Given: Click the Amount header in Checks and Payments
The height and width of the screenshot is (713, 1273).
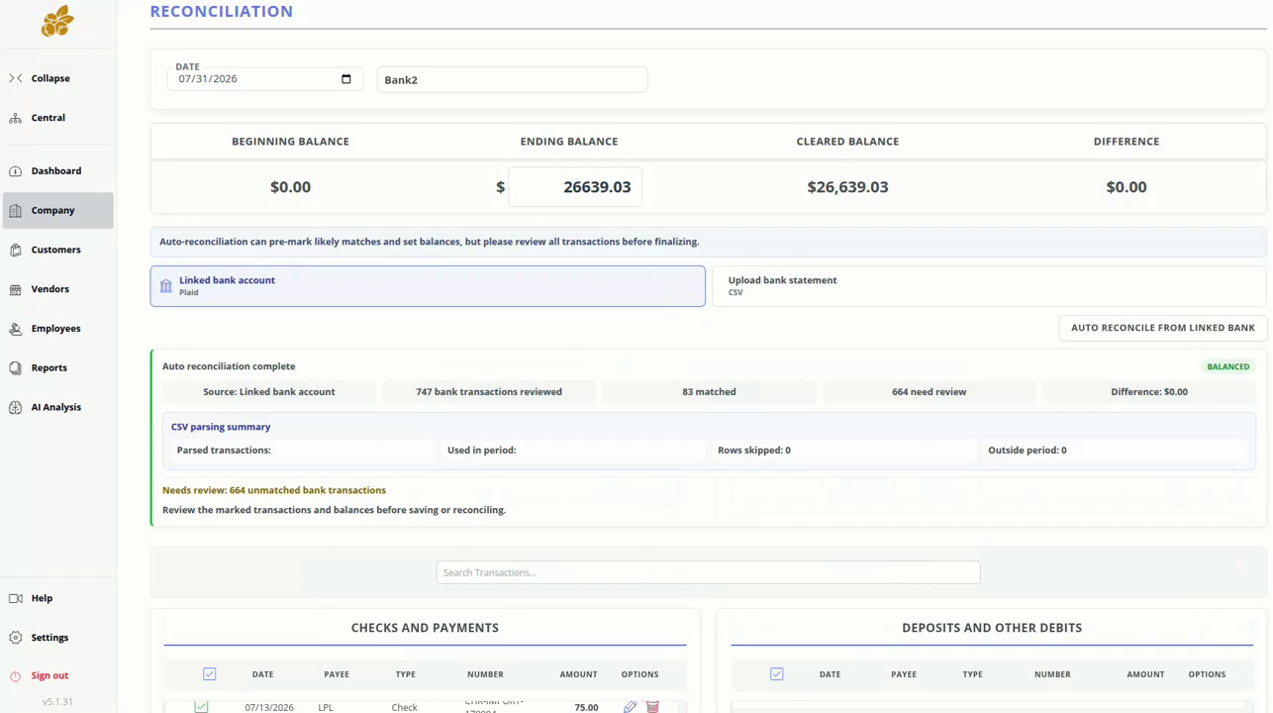Looking at the screenshot, I should (578, 674).
